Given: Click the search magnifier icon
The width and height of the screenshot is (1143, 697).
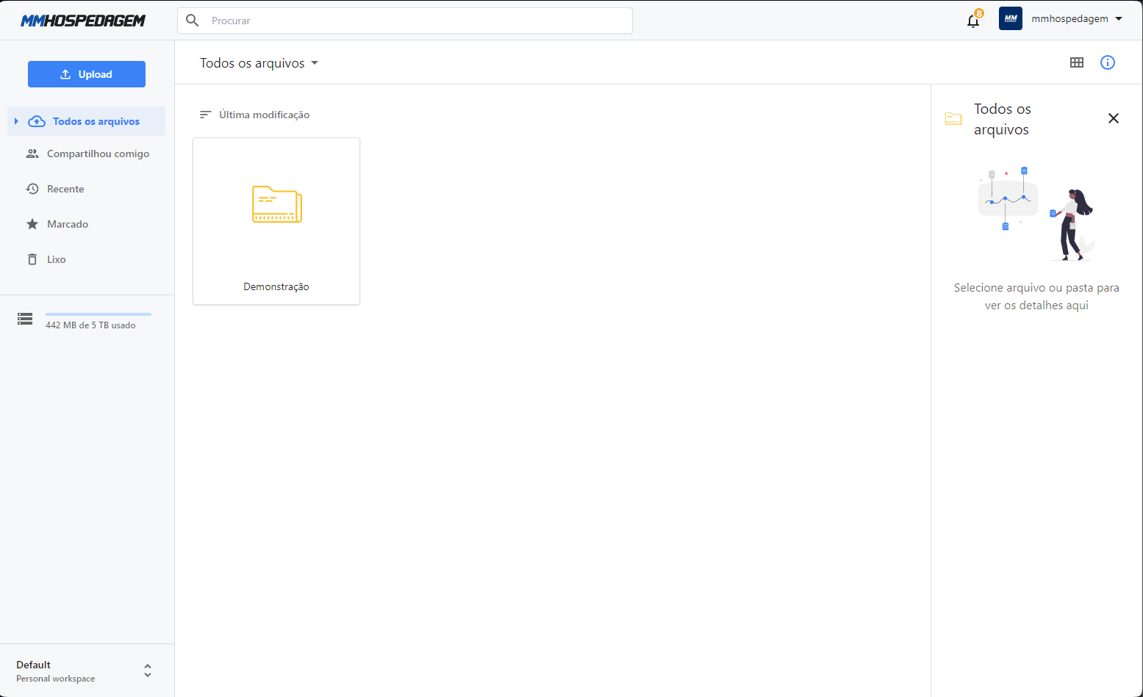Looking at the screenshot, I should click(x=193, y=21).
